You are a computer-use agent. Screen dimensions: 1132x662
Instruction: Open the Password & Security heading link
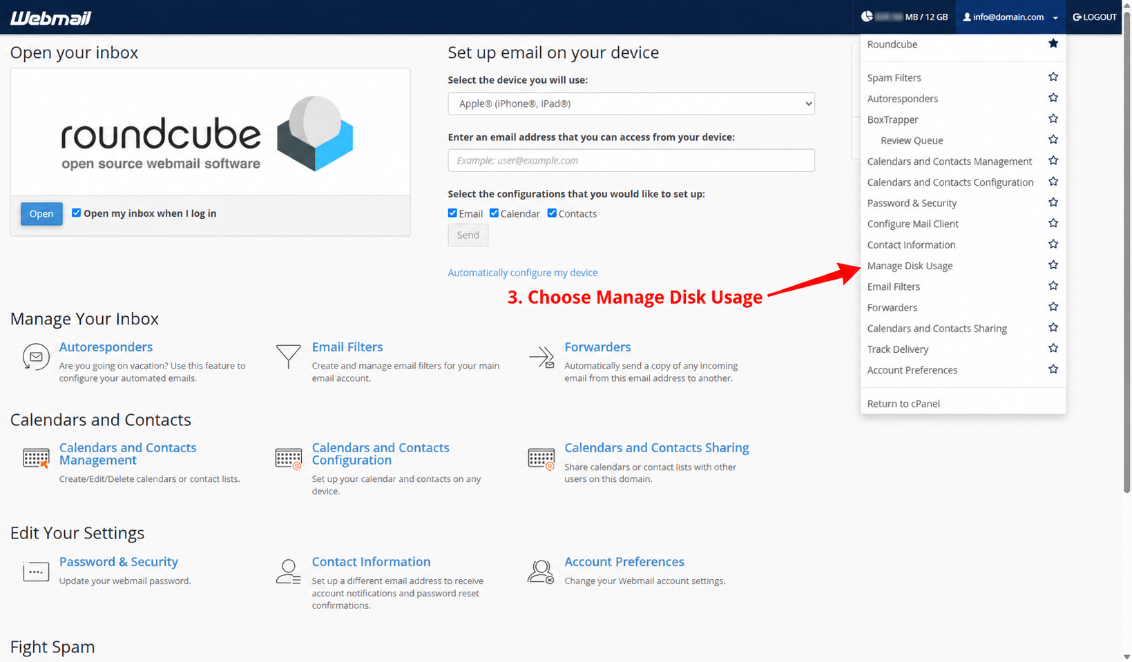(118, 561)
